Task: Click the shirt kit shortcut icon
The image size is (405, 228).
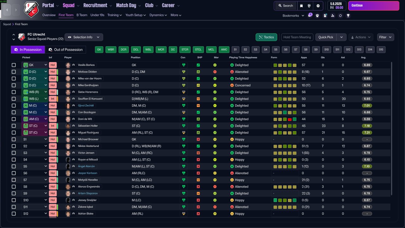Action: pyautogui.click(x=317, y=16)
